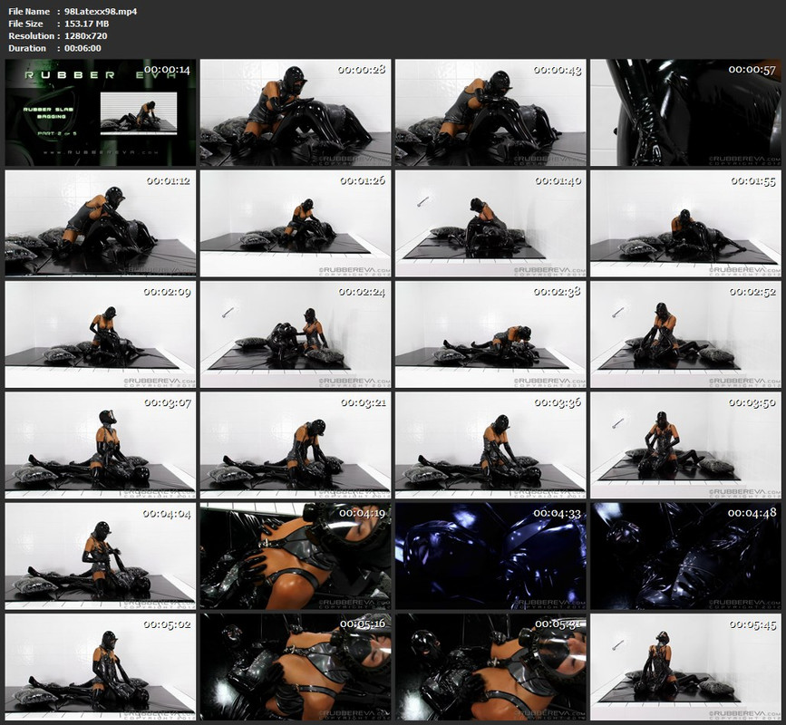786x725 pixels.
Task: Open the thumbnail stamped 00:01:26
Action: 296,224
